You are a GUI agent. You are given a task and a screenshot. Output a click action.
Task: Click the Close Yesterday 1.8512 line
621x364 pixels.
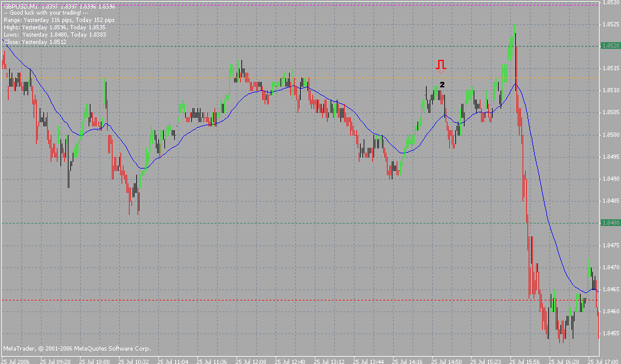tap(35, 42)
